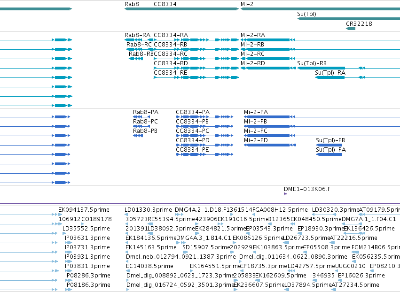Select the EK094137.5prime EST label
The width and height of the screenshot is (400, 292).
(84, 210)
